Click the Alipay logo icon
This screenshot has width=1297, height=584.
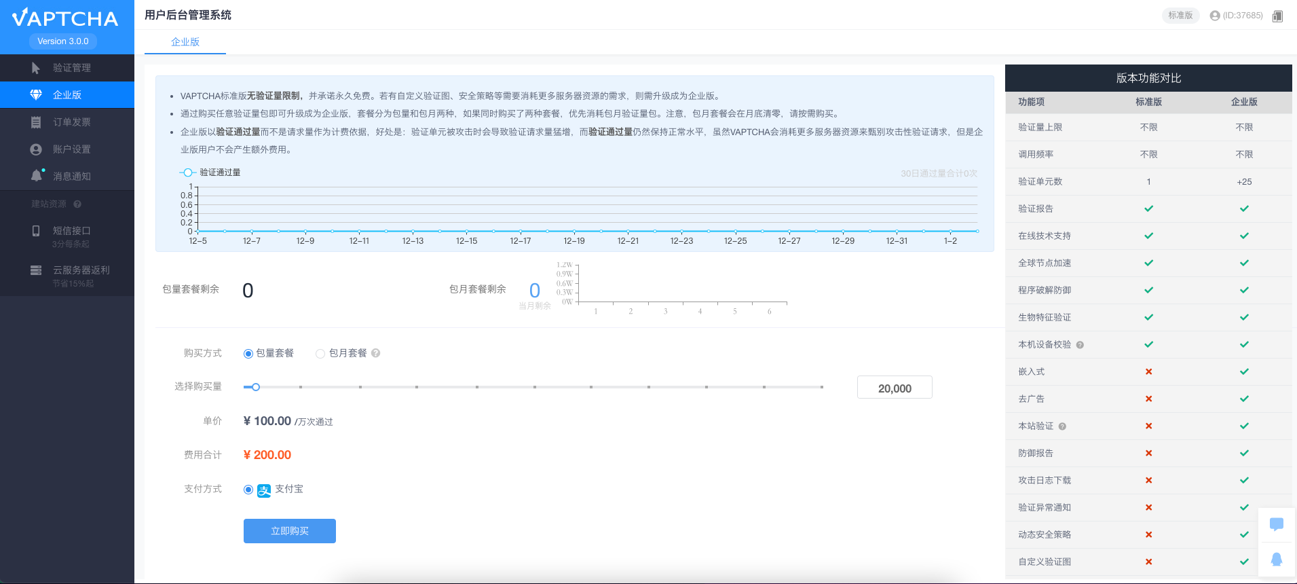tap(264, 490)
